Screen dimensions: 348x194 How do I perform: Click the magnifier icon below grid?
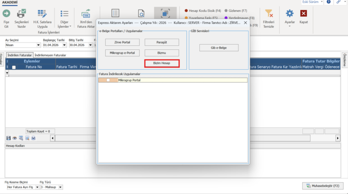pyautogui.click(x=27, y=138)
